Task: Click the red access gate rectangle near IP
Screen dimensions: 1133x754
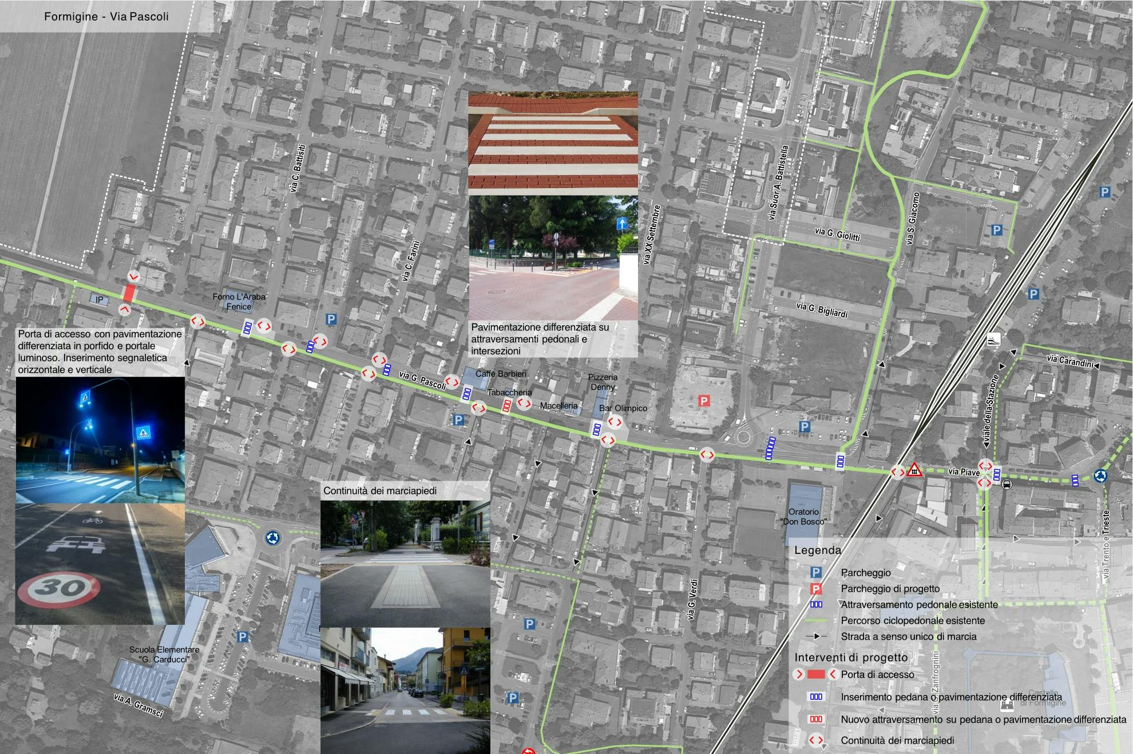Action: pos(129,293)
